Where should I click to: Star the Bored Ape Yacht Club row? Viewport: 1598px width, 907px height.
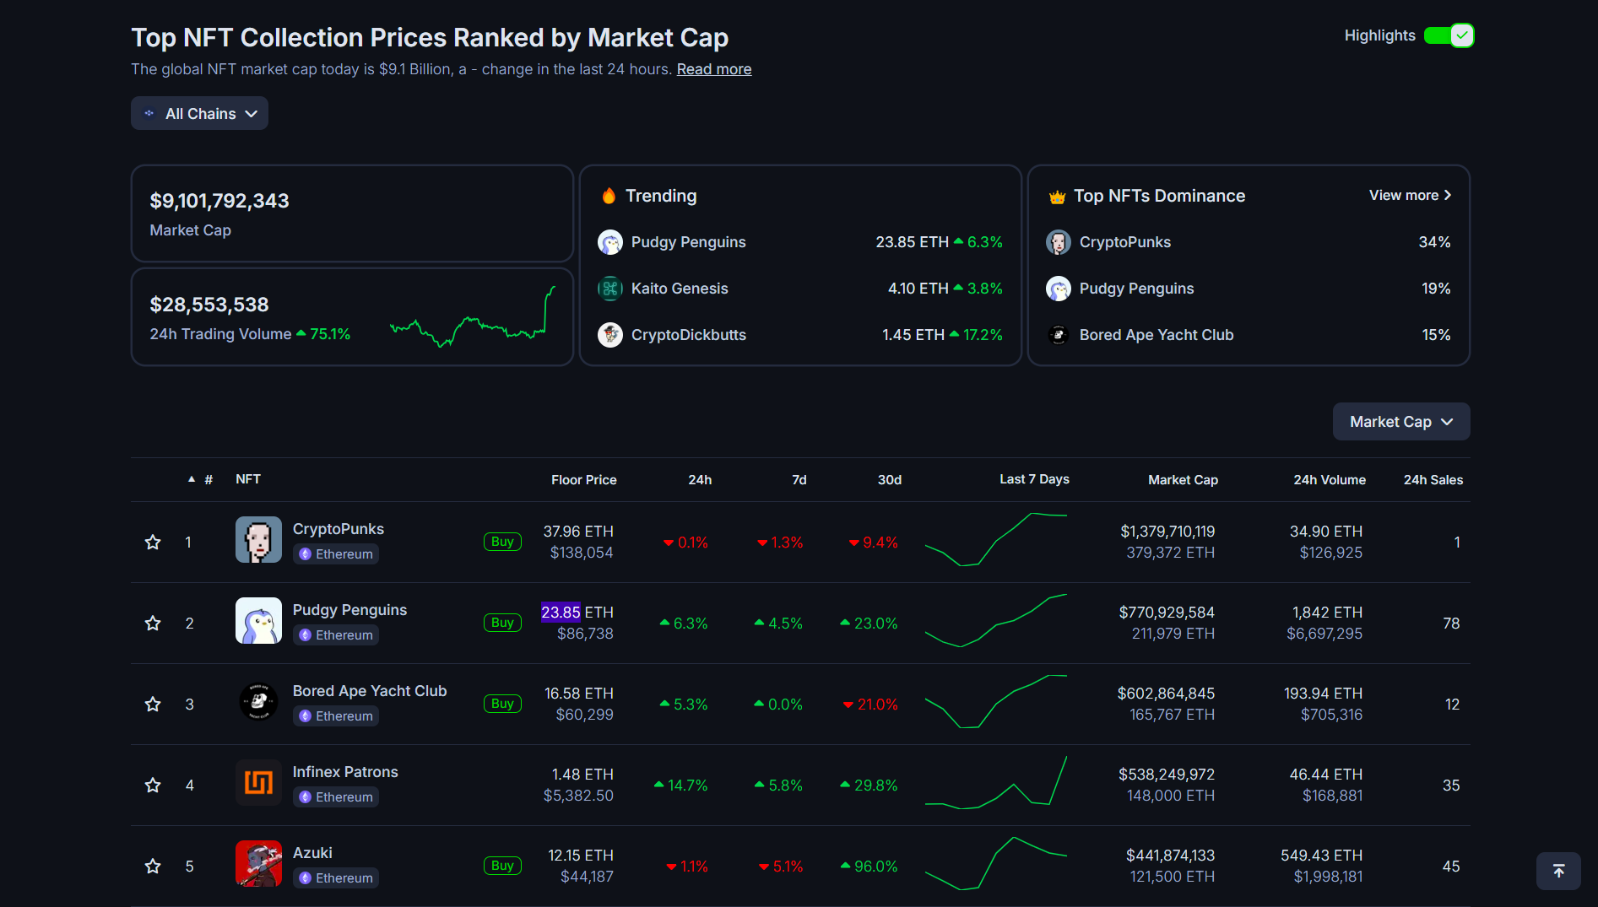pos(153,705)
